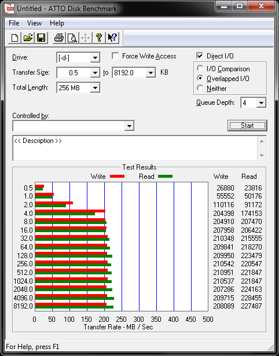Screen dimensions: 279x356
Task: Open the Drive dropdown
Action: pos(95,58)
